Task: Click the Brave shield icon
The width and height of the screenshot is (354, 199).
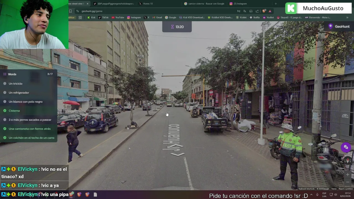Action: point(264,11)
